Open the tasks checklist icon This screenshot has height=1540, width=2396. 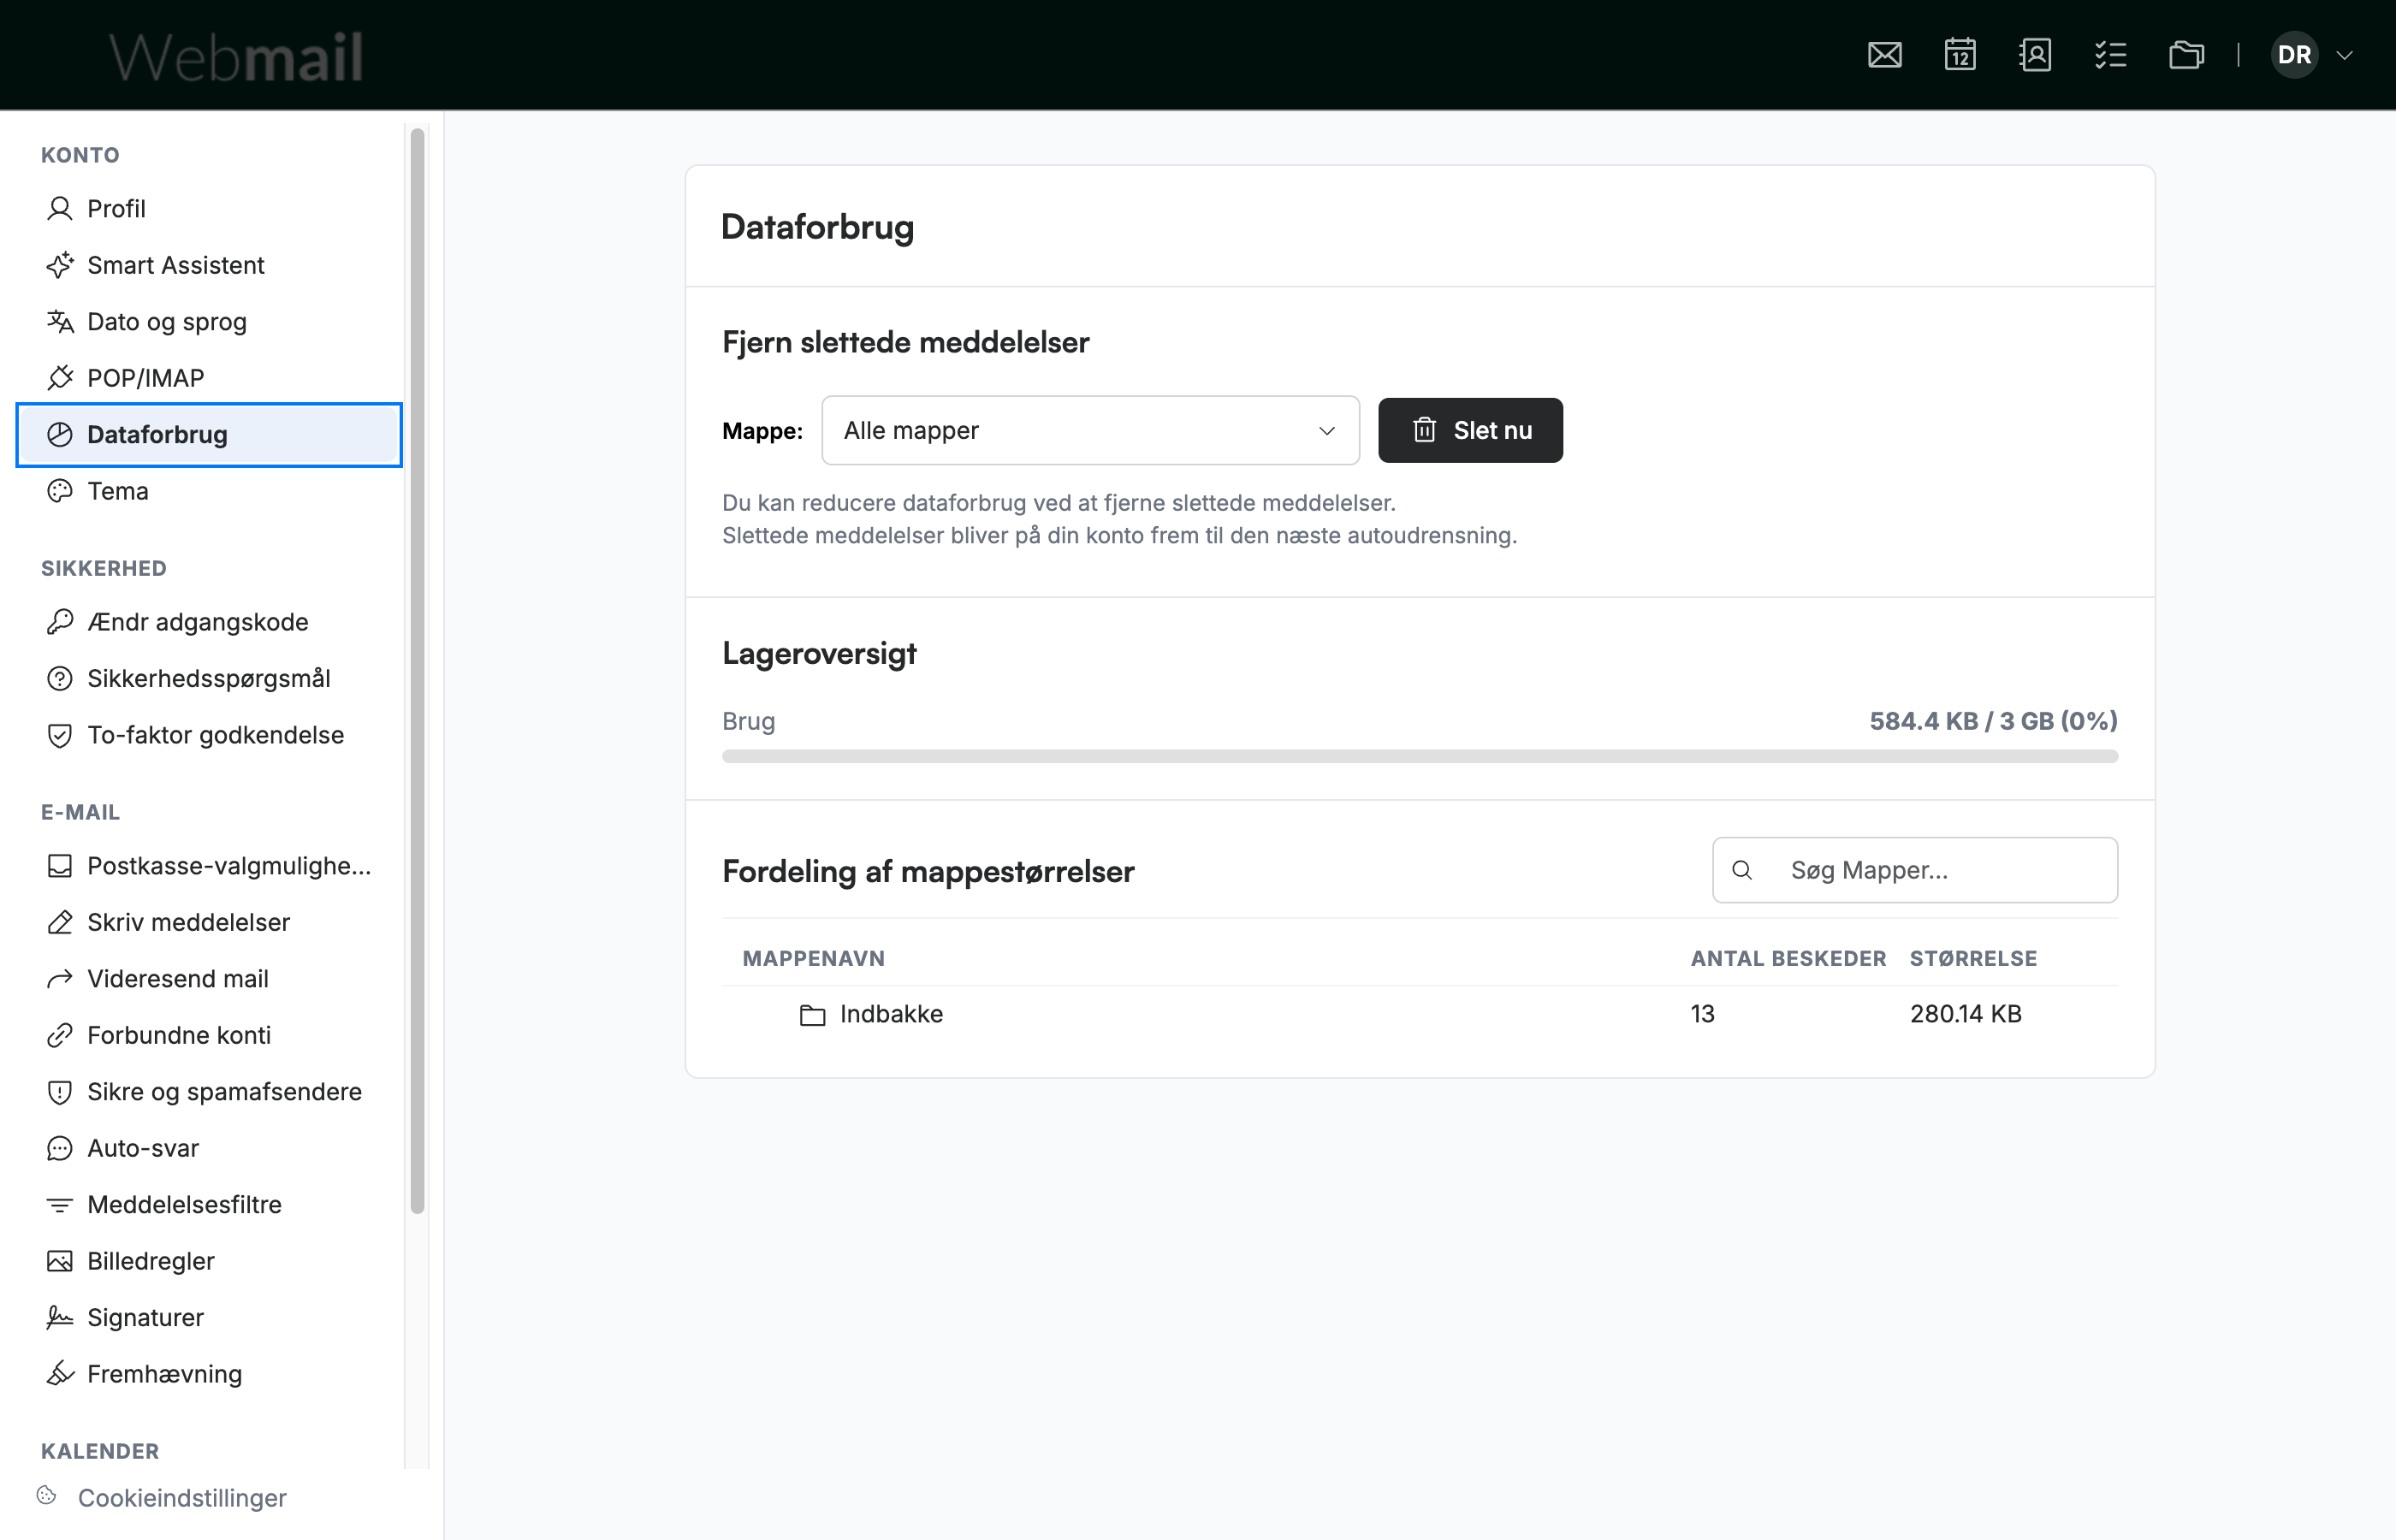coord(2110,55)
